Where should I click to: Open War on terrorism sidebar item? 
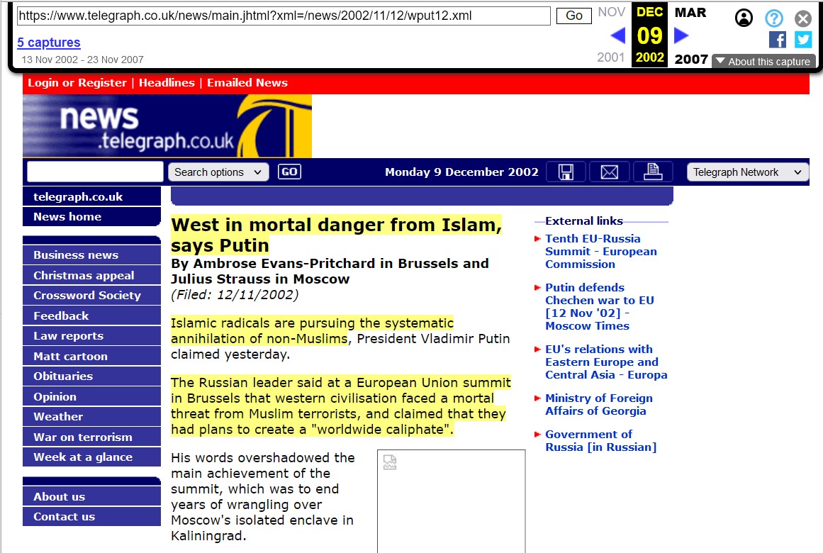[91, 437]
